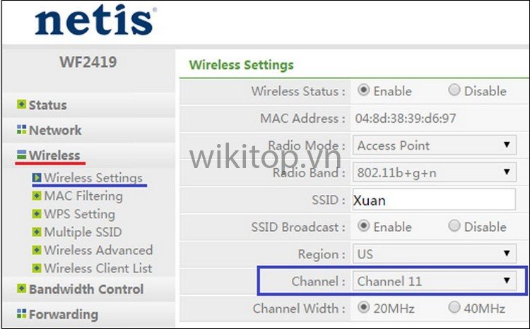Click the Bandwidth Control menu icon
Image resolution: width=530 pixels, height=329 pixels.
point(22,289)
